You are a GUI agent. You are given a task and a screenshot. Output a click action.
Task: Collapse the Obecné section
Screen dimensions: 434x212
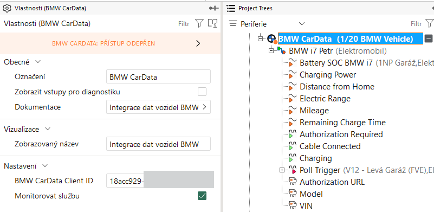coord(38,62)
